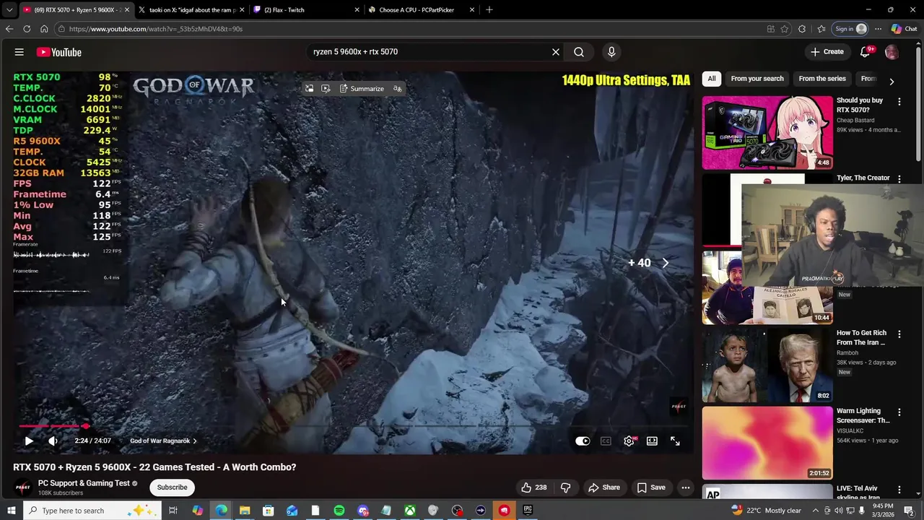
Task: Go to YouTube home via logo
Action: point(59,52)
